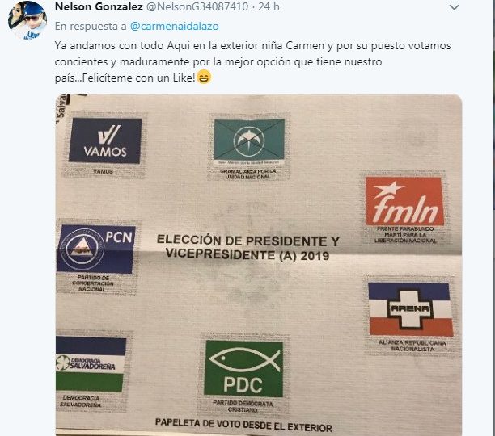495x436 pixels.
Task: Click the VAMOS party logo
Action: 105,140
